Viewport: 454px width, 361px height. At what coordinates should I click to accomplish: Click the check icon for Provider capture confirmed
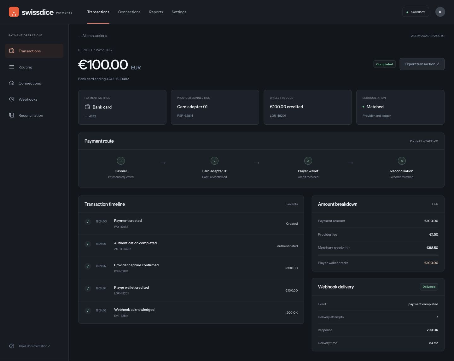tap(88, 266)
